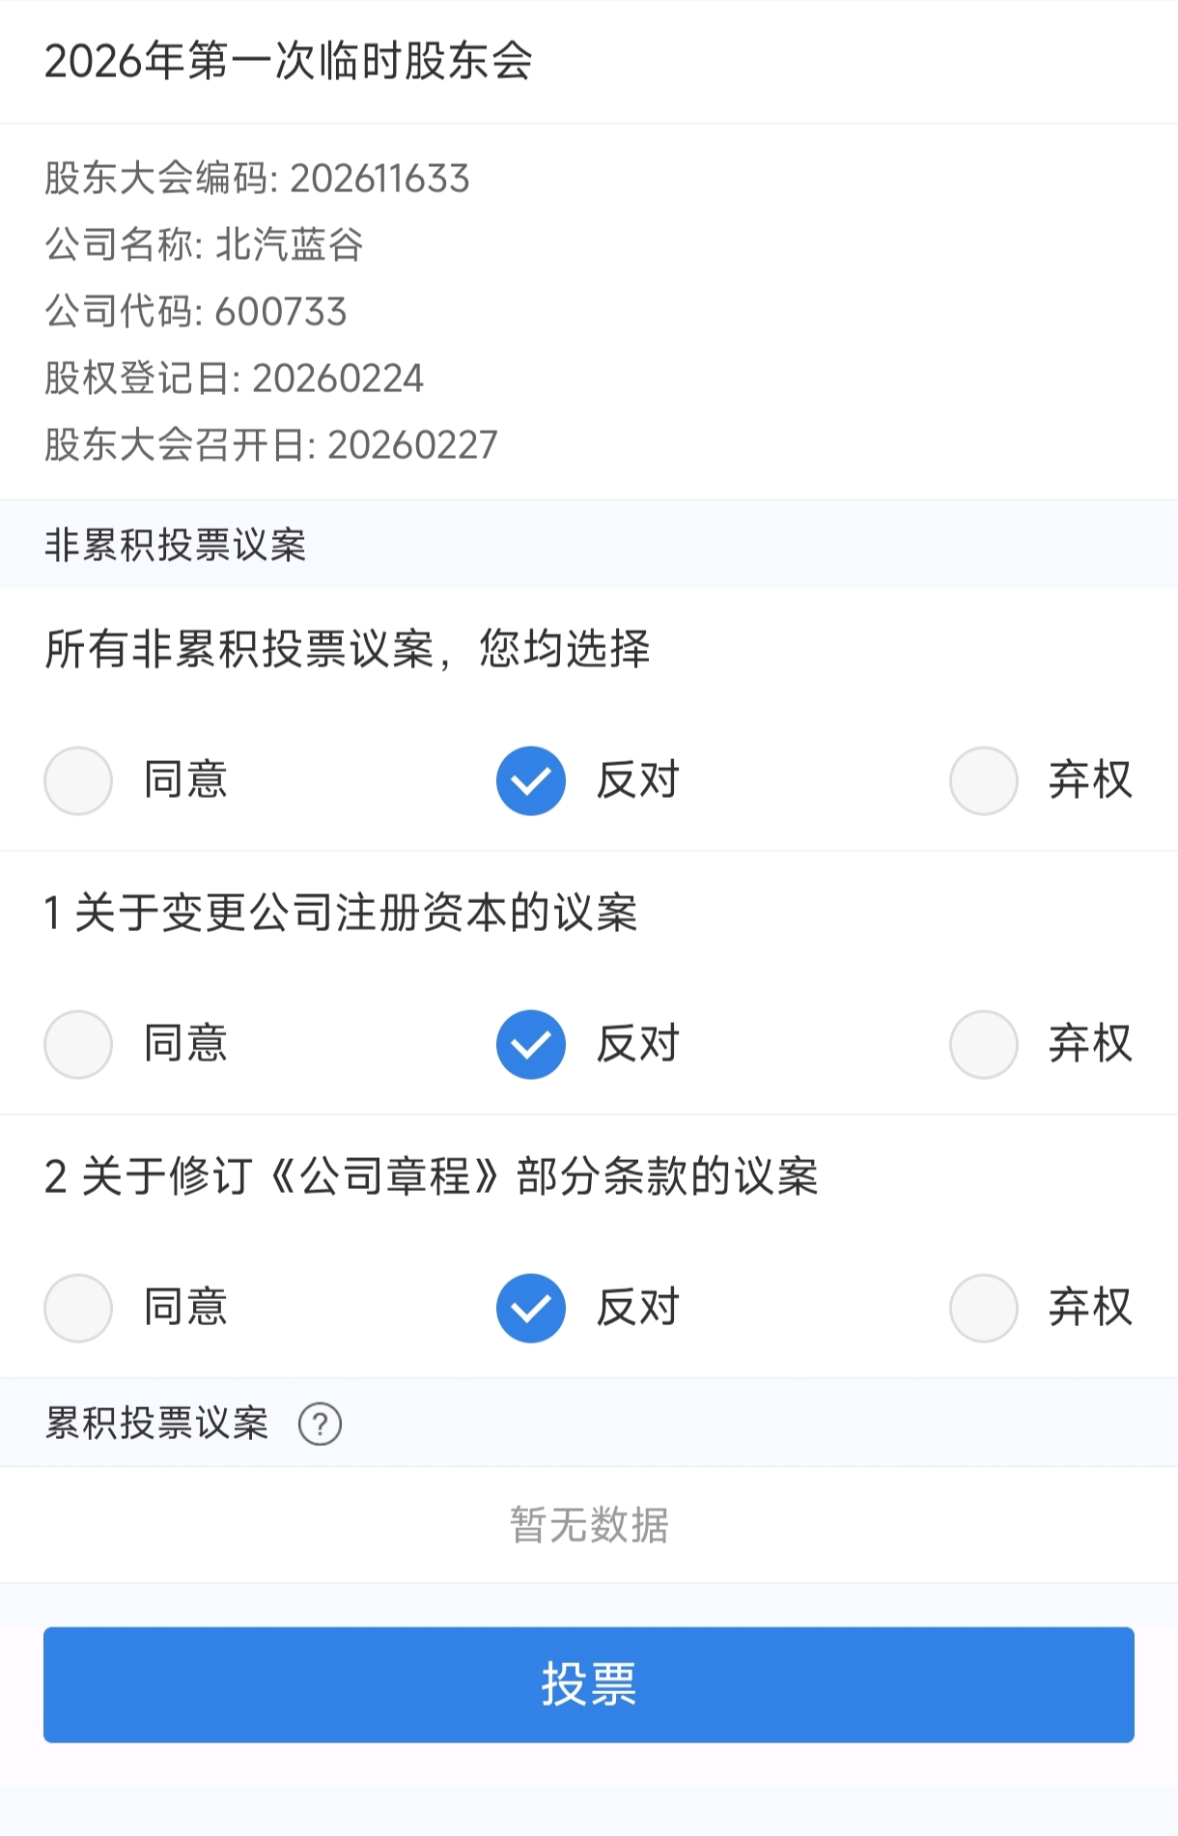Tap the 非累积投票议案 section header
Screen dimensions: 1178x1836
click(176, 545)
